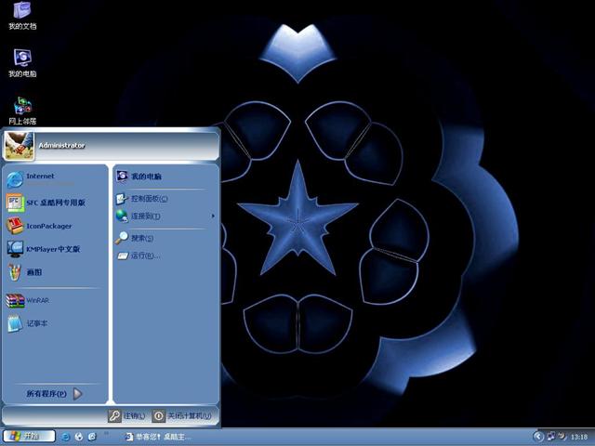Viewport: 595px width, 446px height.
Task: Open 记事本 notepad entry
Action: 55,323
